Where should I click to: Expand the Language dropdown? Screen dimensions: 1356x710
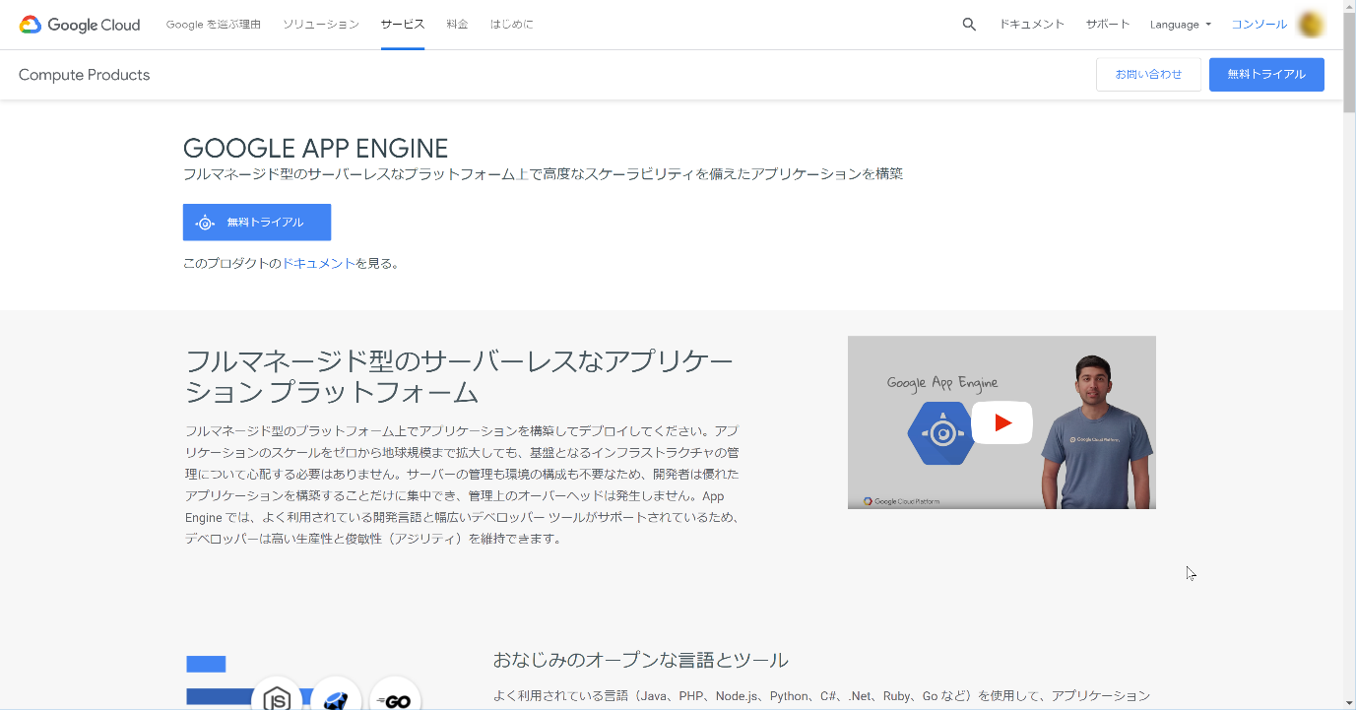[x=1180, y=25]
